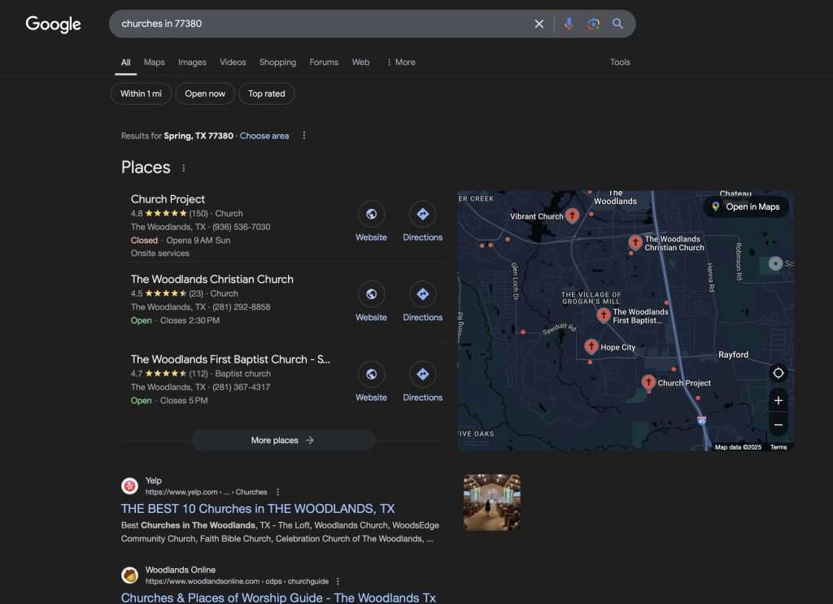Apply the Top rated filter
This screenshot has width=833, height=604.
tap(266, 93)
